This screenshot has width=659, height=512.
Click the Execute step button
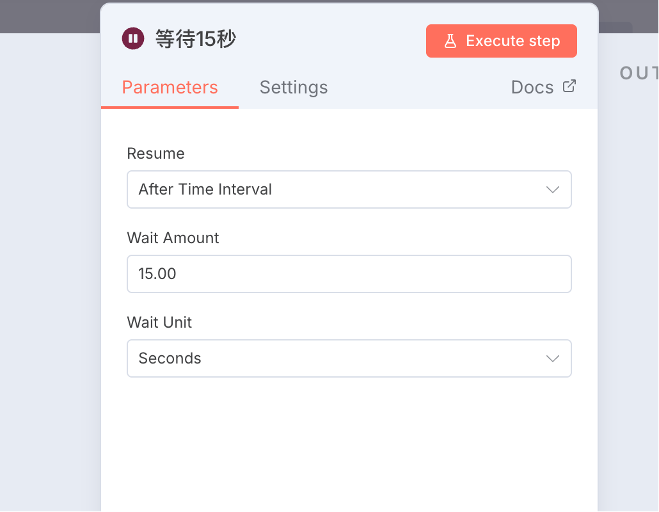[x=501, y=41]
